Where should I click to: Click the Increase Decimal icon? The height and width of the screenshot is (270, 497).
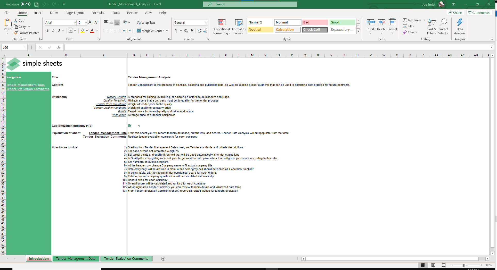click(200, 31)
